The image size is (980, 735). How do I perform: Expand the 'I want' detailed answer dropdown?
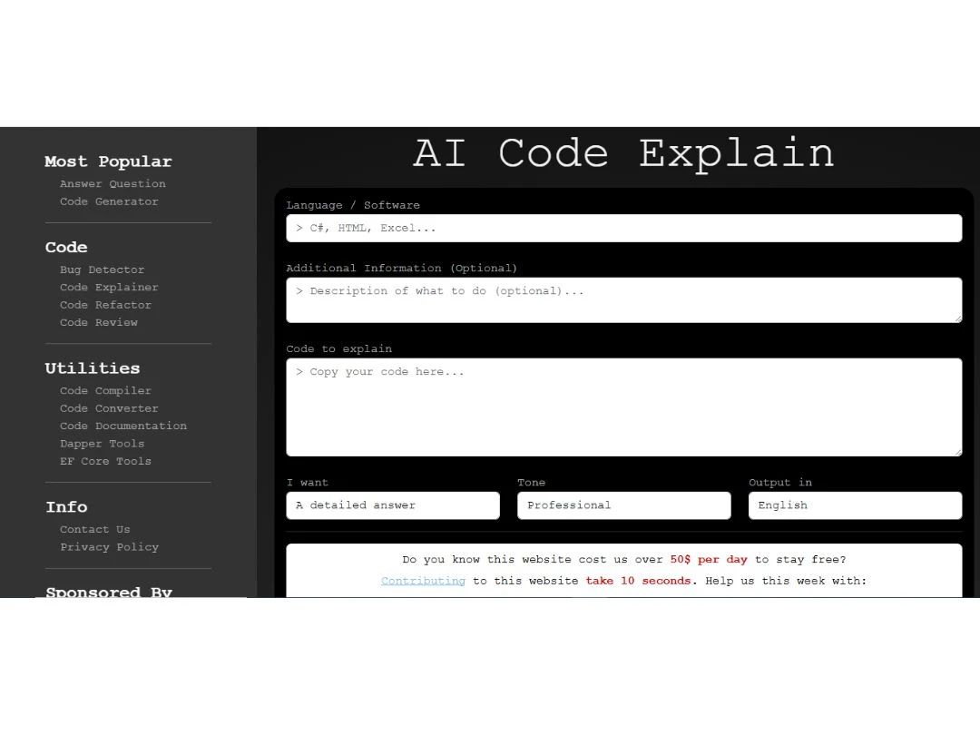coord(393,505)
